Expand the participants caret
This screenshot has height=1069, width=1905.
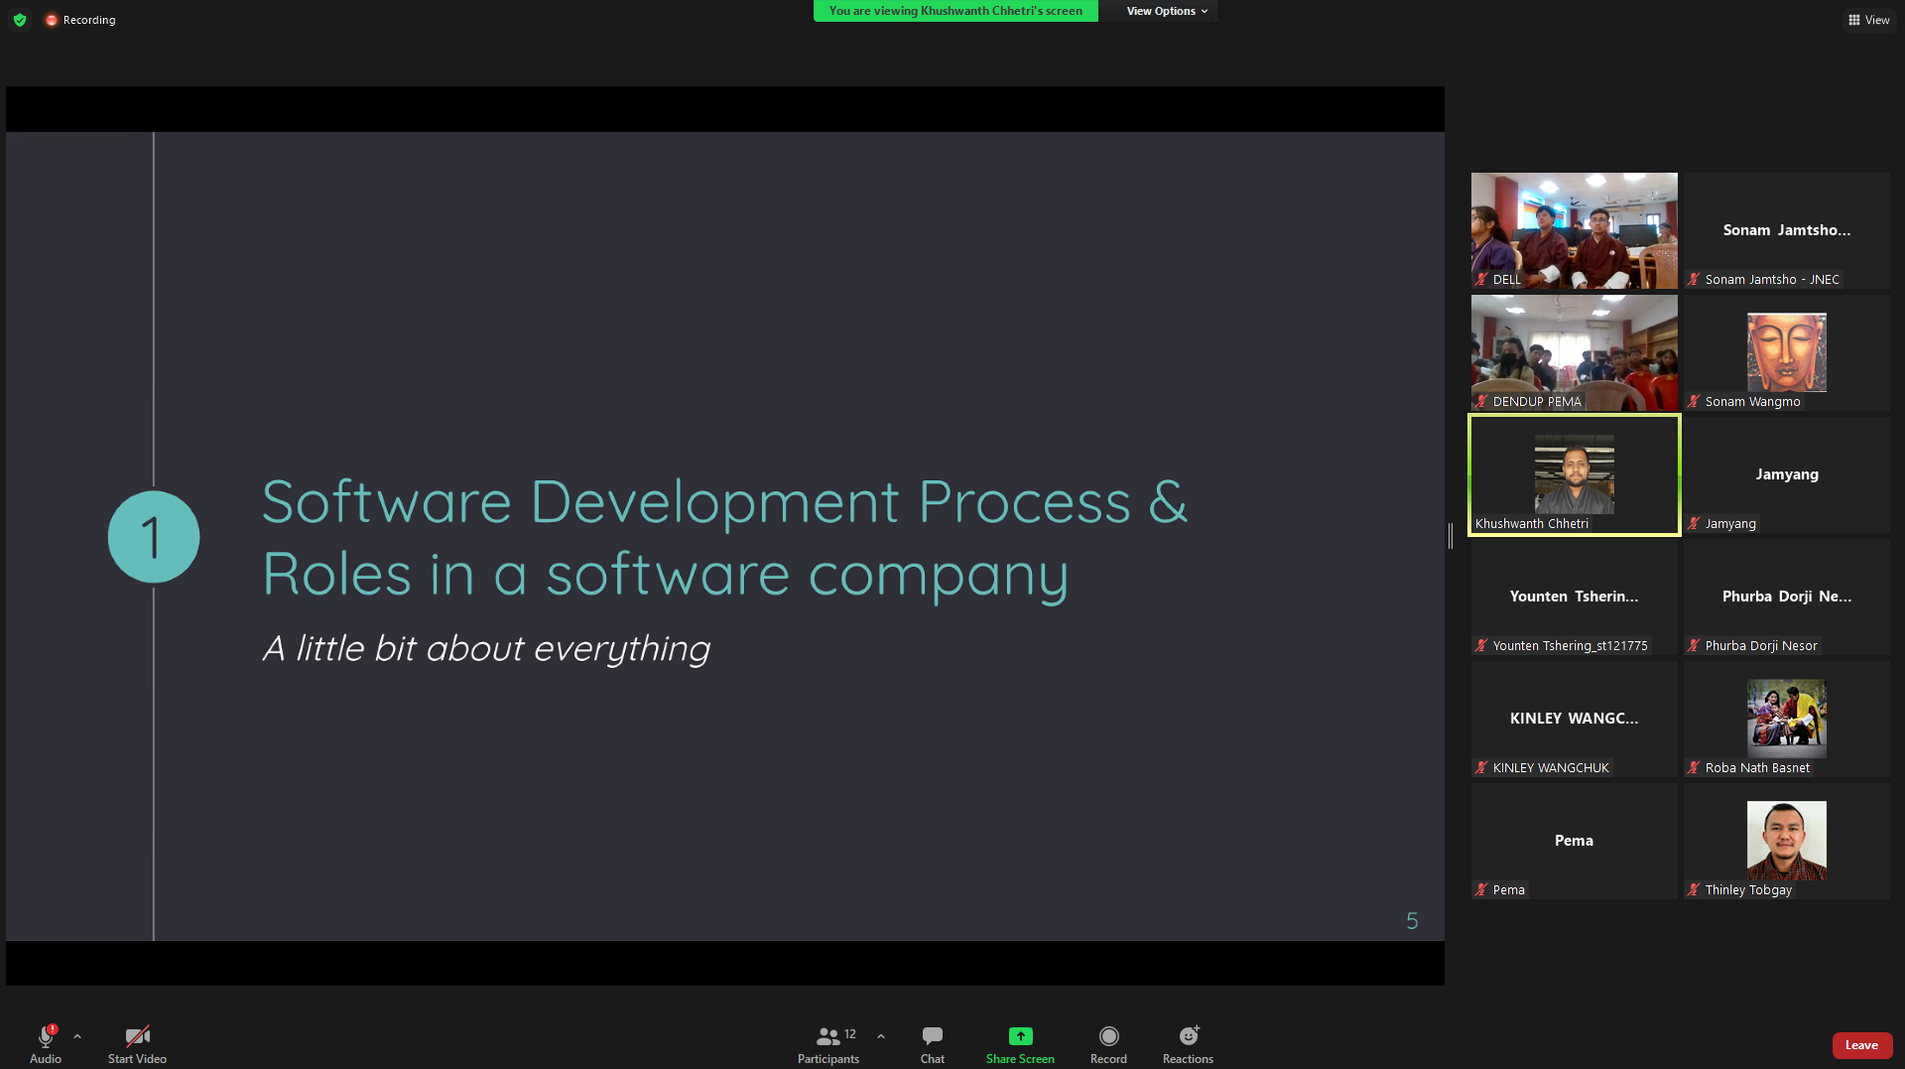pos(880,1035)
